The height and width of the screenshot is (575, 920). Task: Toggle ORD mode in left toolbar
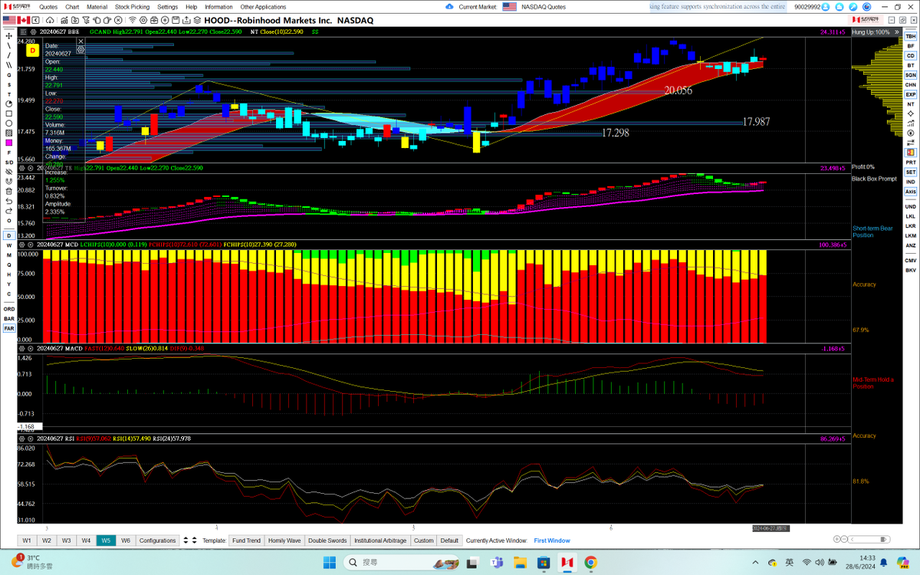point(9,309)
